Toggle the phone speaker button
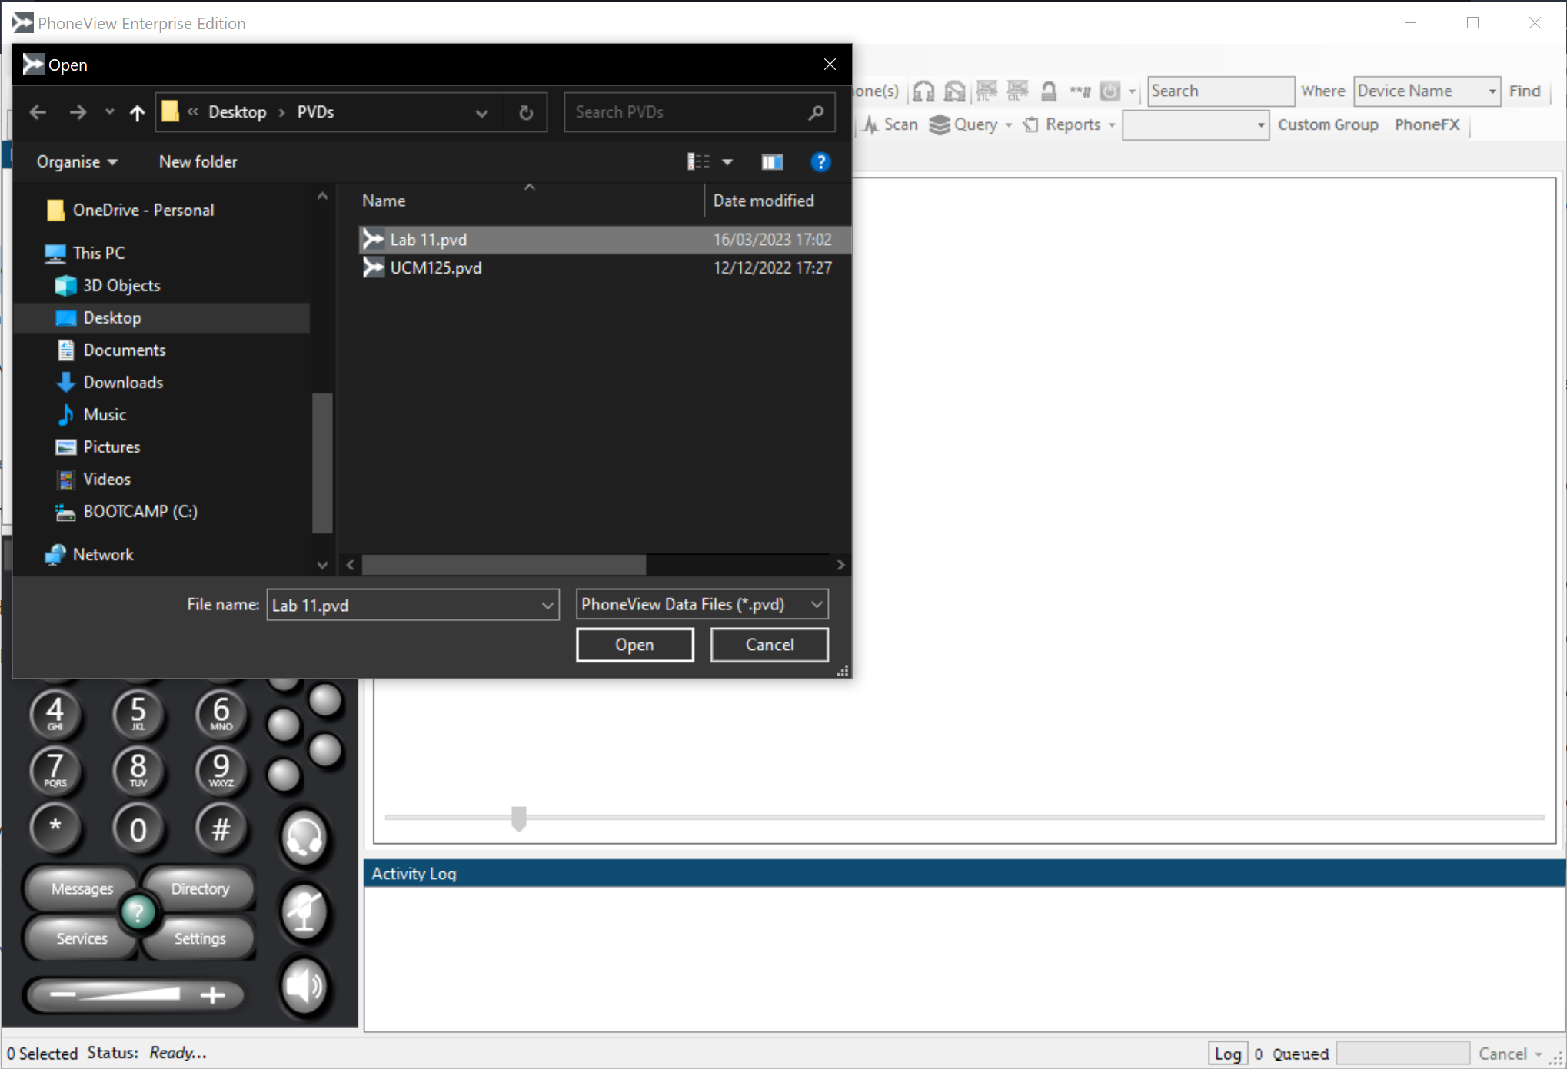The height and width of the screenshot is (1069, 1567). (305, 986)
